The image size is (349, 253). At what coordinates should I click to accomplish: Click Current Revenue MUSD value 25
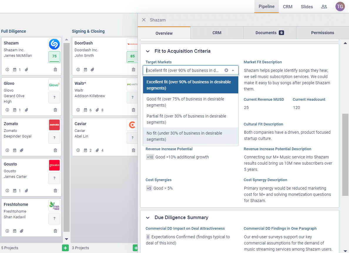pyautogui.click(x=246, y=108)
